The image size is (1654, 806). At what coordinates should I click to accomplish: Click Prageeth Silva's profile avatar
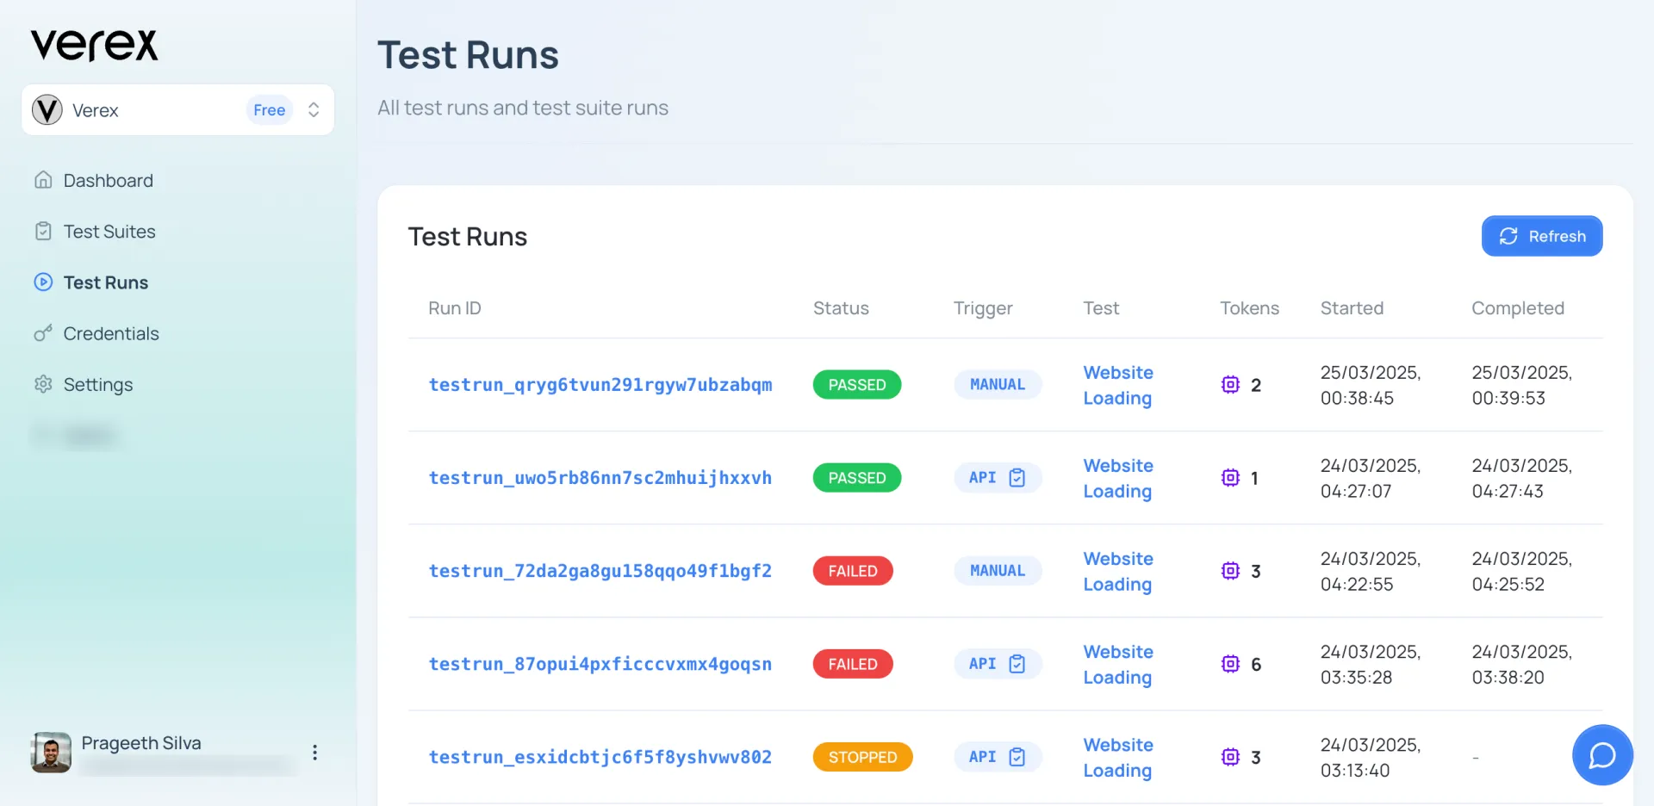click(x=51, y=753)
